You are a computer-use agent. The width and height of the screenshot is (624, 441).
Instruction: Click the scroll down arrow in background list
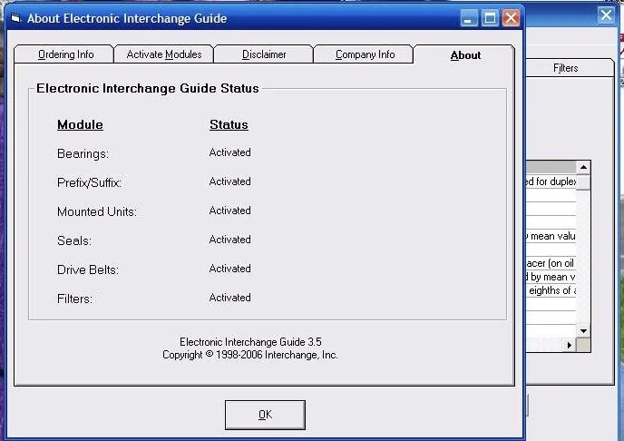(x=583, y=331)
